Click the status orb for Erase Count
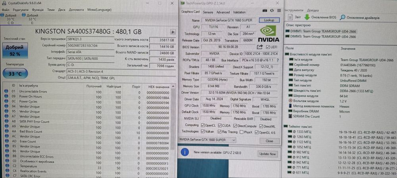397x178 pixels. (x=6, y=142)
